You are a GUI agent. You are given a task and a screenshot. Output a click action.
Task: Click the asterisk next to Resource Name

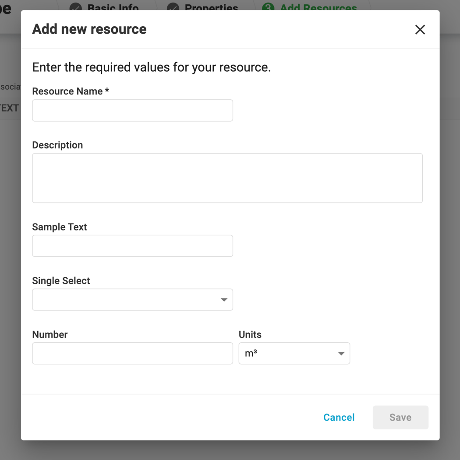(x=107, y=90)
